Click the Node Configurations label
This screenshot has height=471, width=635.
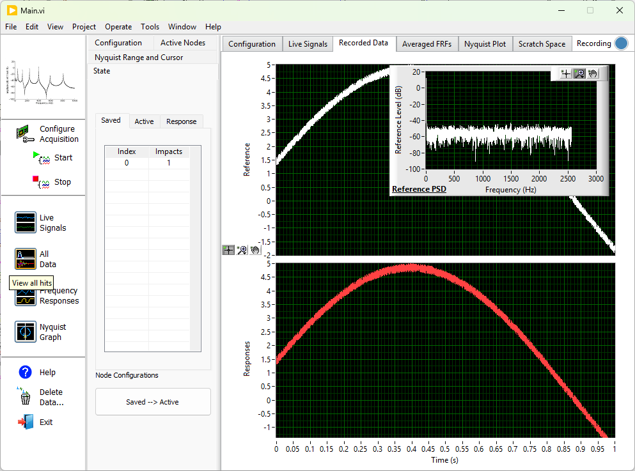pos(127,375)
